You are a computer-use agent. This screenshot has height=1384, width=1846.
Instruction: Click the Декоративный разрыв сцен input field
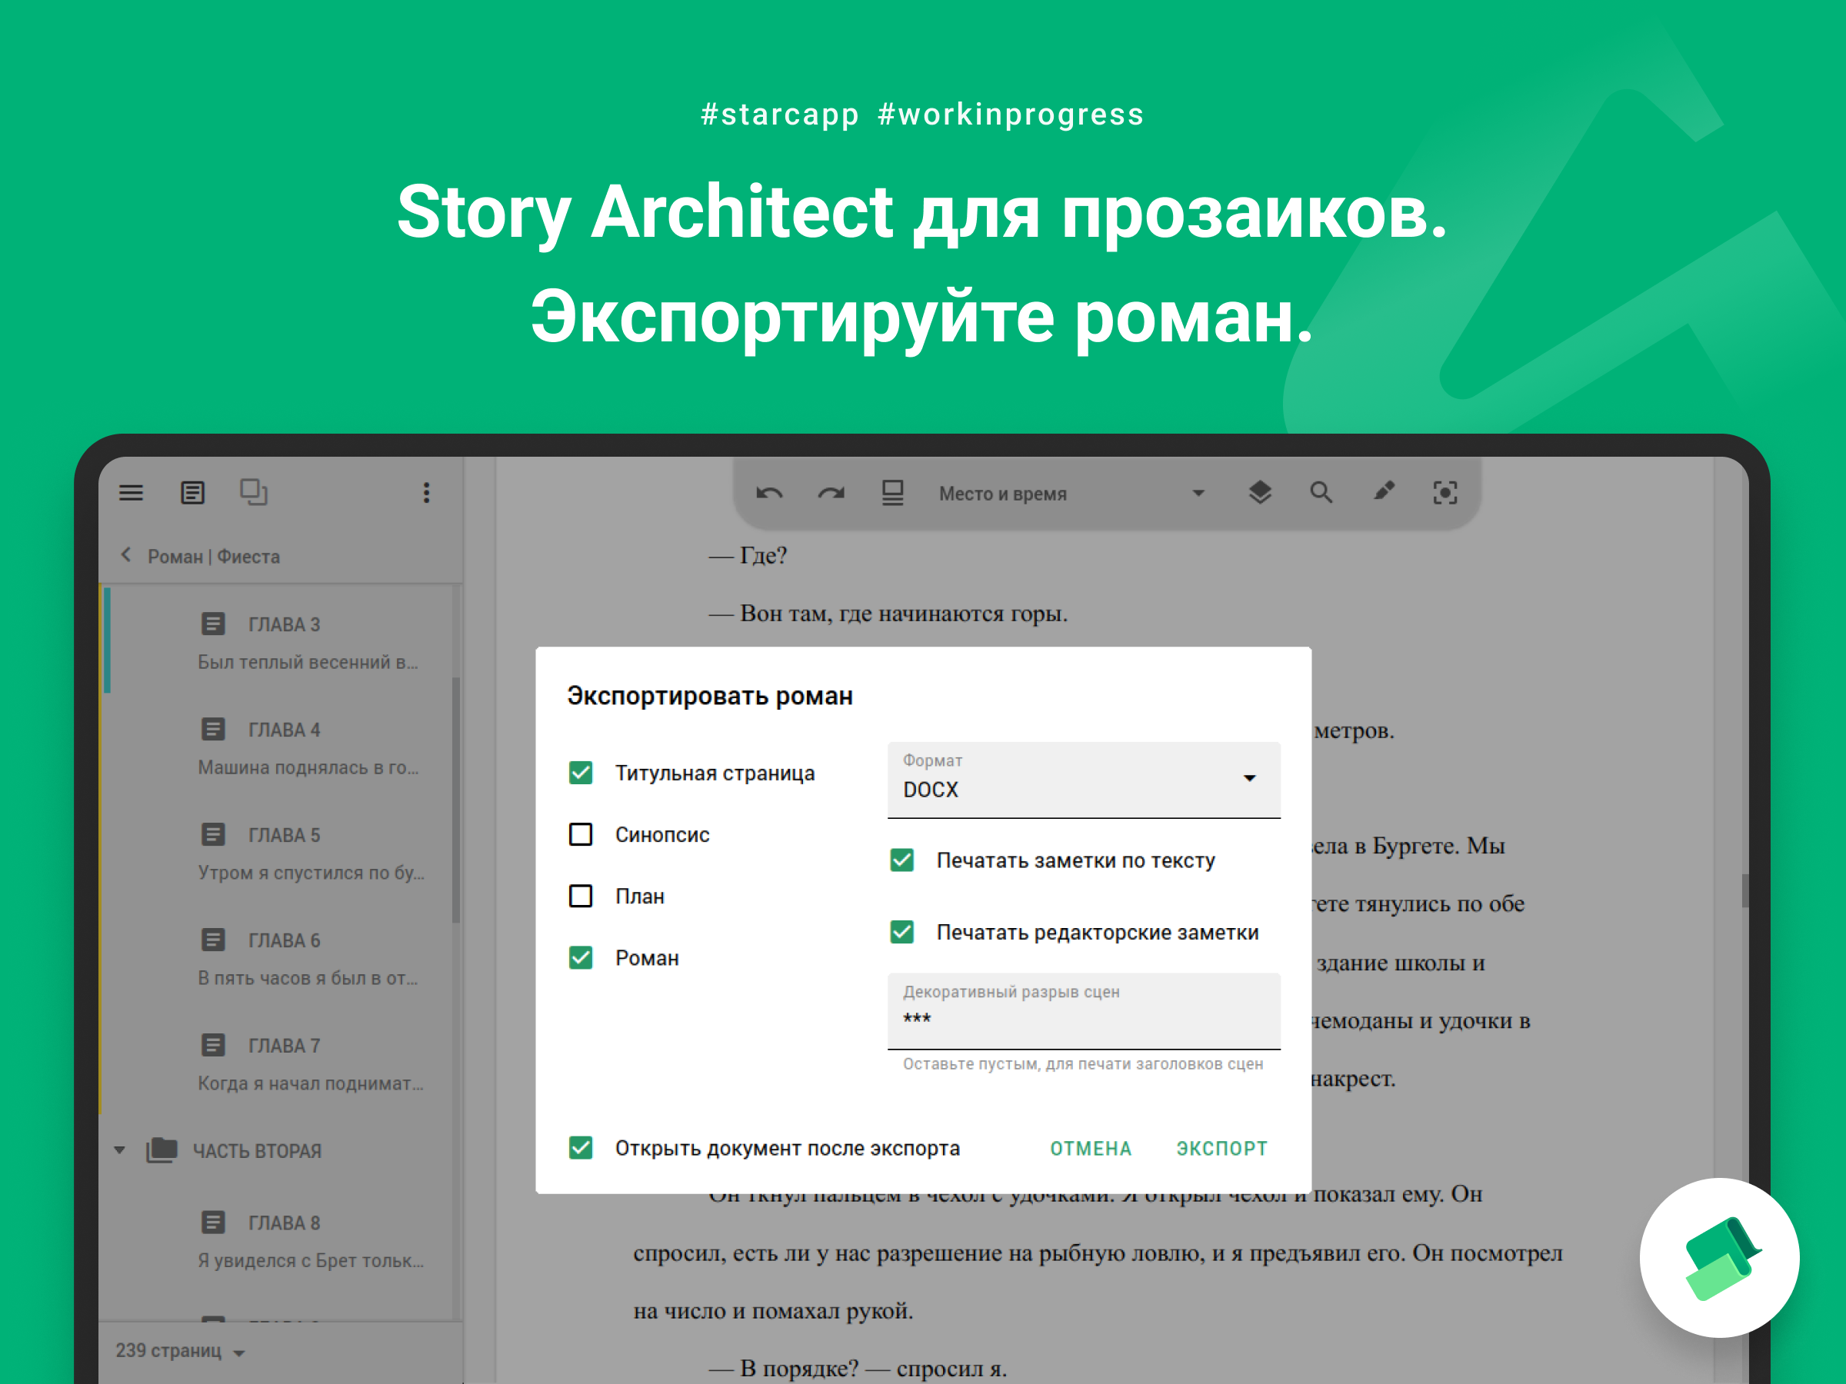click(x=1083, y=1011)
